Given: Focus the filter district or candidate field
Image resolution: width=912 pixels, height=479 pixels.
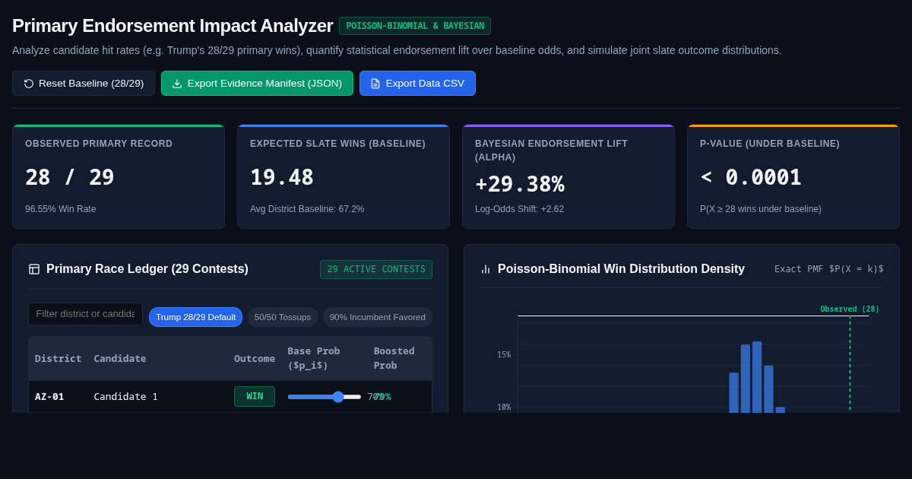Looking at the screenshot, I should tap(85, 314).
